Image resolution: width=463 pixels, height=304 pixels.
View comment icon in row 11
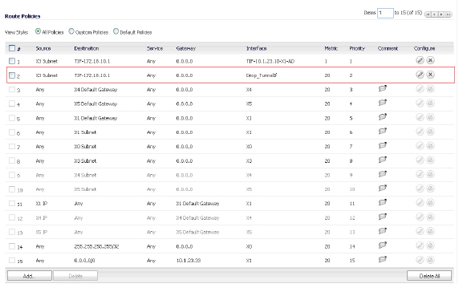383,202
